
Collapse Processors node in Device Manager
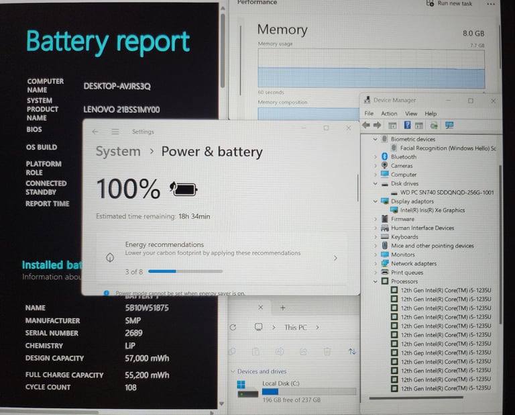point(375,281)
